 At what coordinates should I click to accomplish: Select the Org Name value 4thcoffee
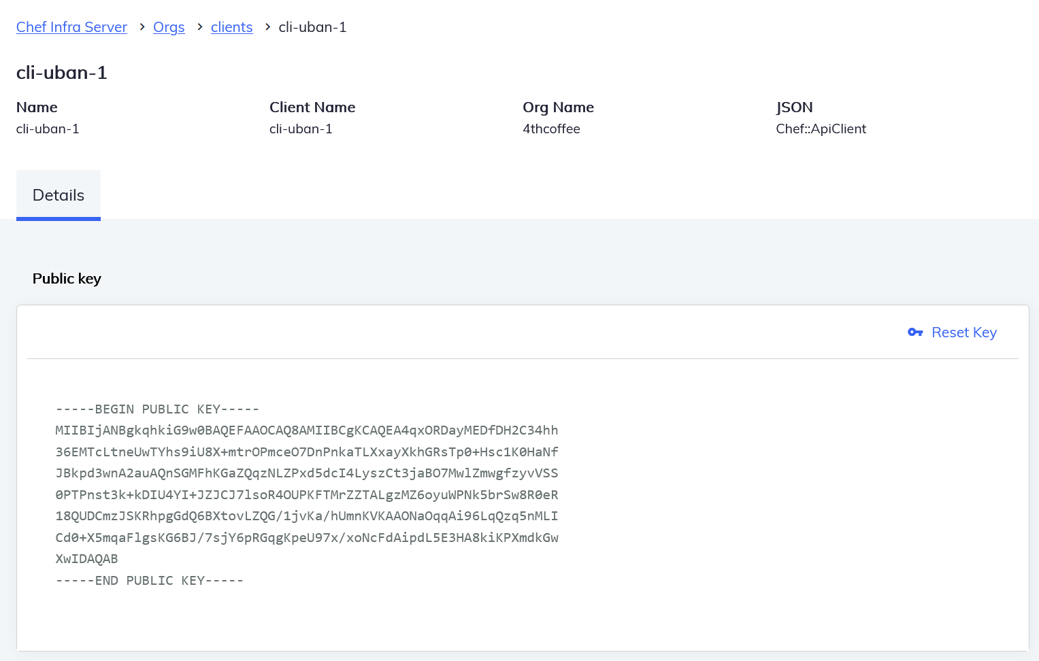pos(551,129)
